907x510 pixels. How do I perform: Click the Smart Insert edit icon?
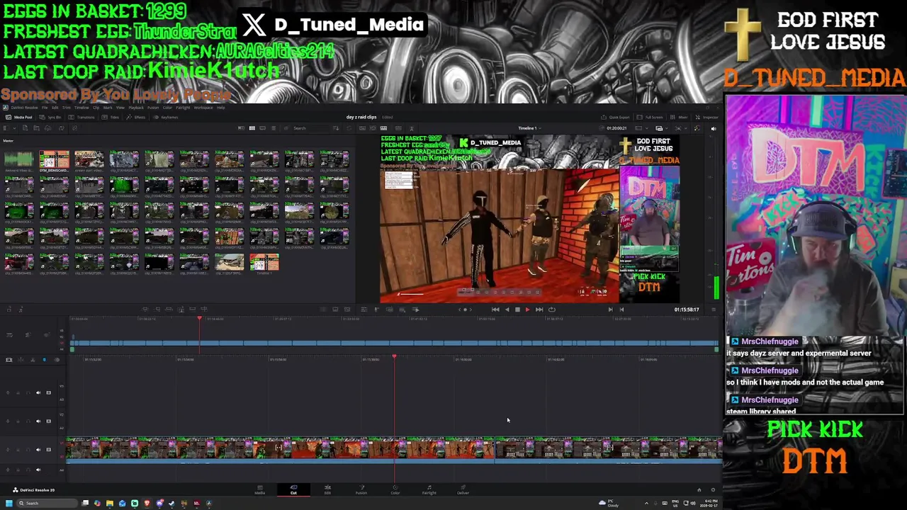pyautogui.click(x=145, y=310)
